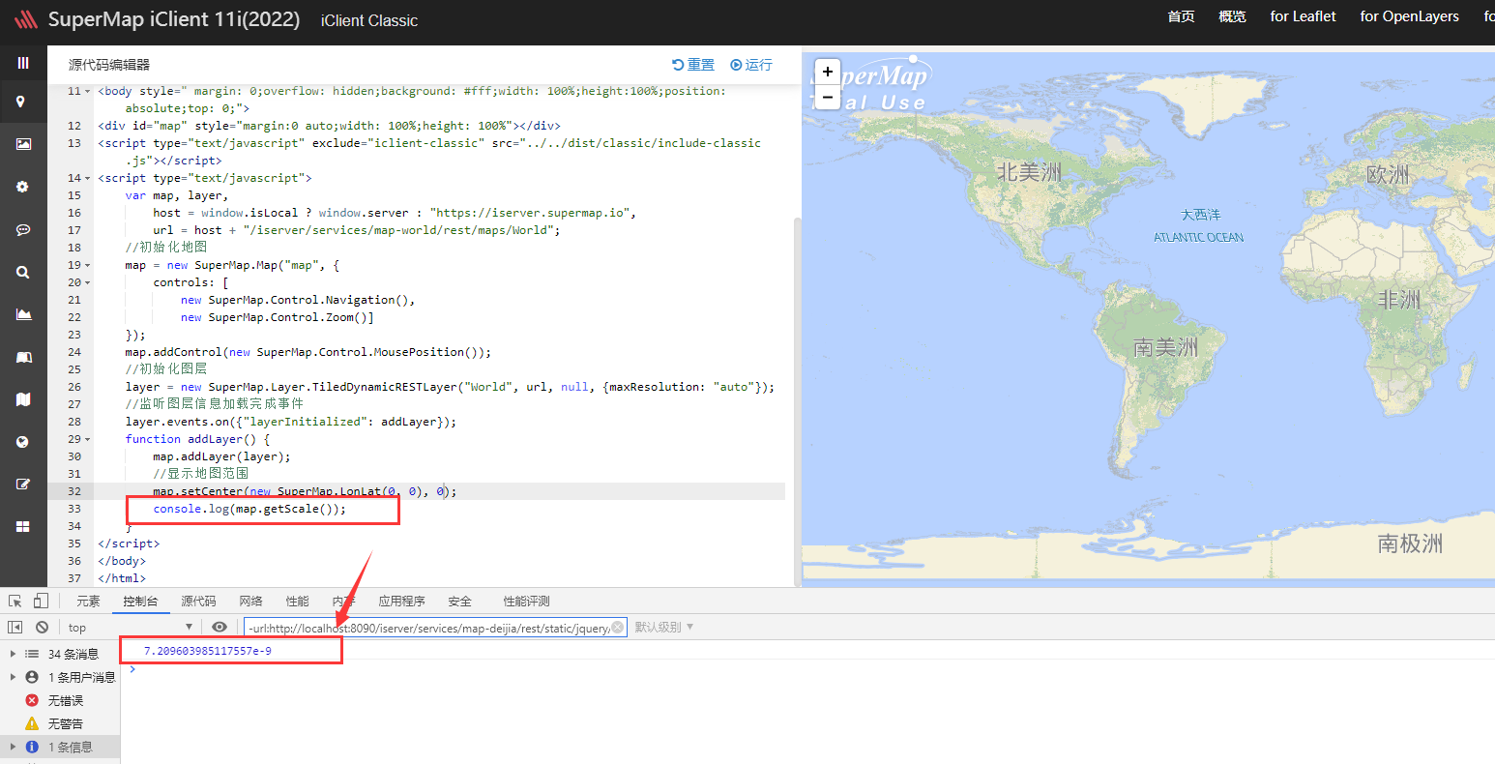The image size is (1495, 764).
Task: Click the 北美洲 label on the map
Action: coord(1029,173)
